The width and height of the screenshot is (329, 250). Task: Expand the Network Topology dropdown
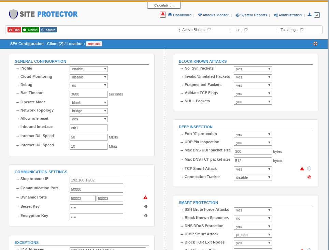point(88,111)
